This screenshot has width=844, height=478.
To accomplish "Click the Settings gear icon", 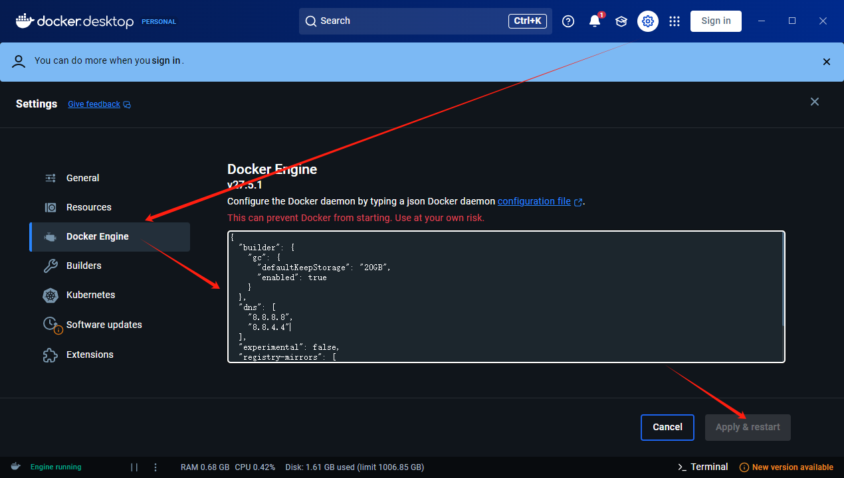I will 648,21.
